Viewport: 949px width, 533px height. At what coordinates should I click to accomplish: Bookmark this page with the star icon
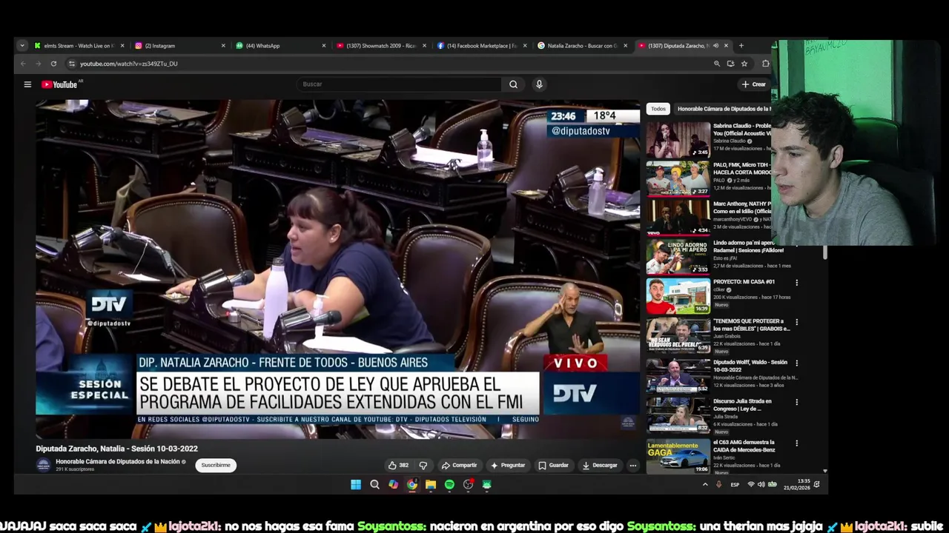click(744, 64)
